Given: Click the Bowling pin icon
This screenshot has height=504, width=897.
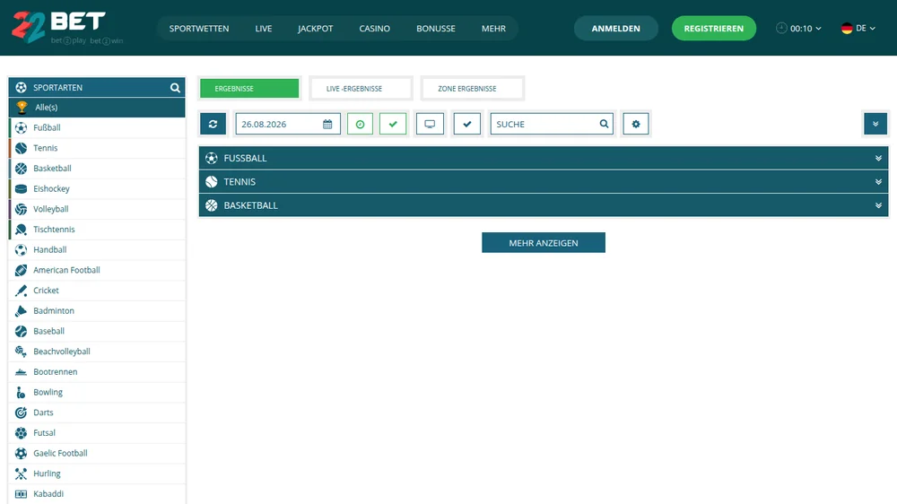Looking at the screenshot, I should pyautogui.click(x=22, y=392).
